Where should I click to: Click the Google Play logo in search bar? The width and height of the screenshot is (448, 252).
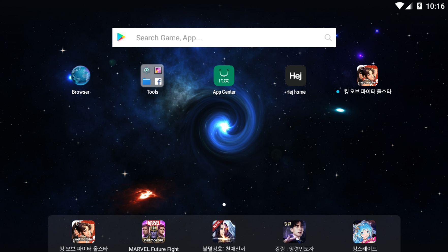pyautogui.click(x=121, y=37)
